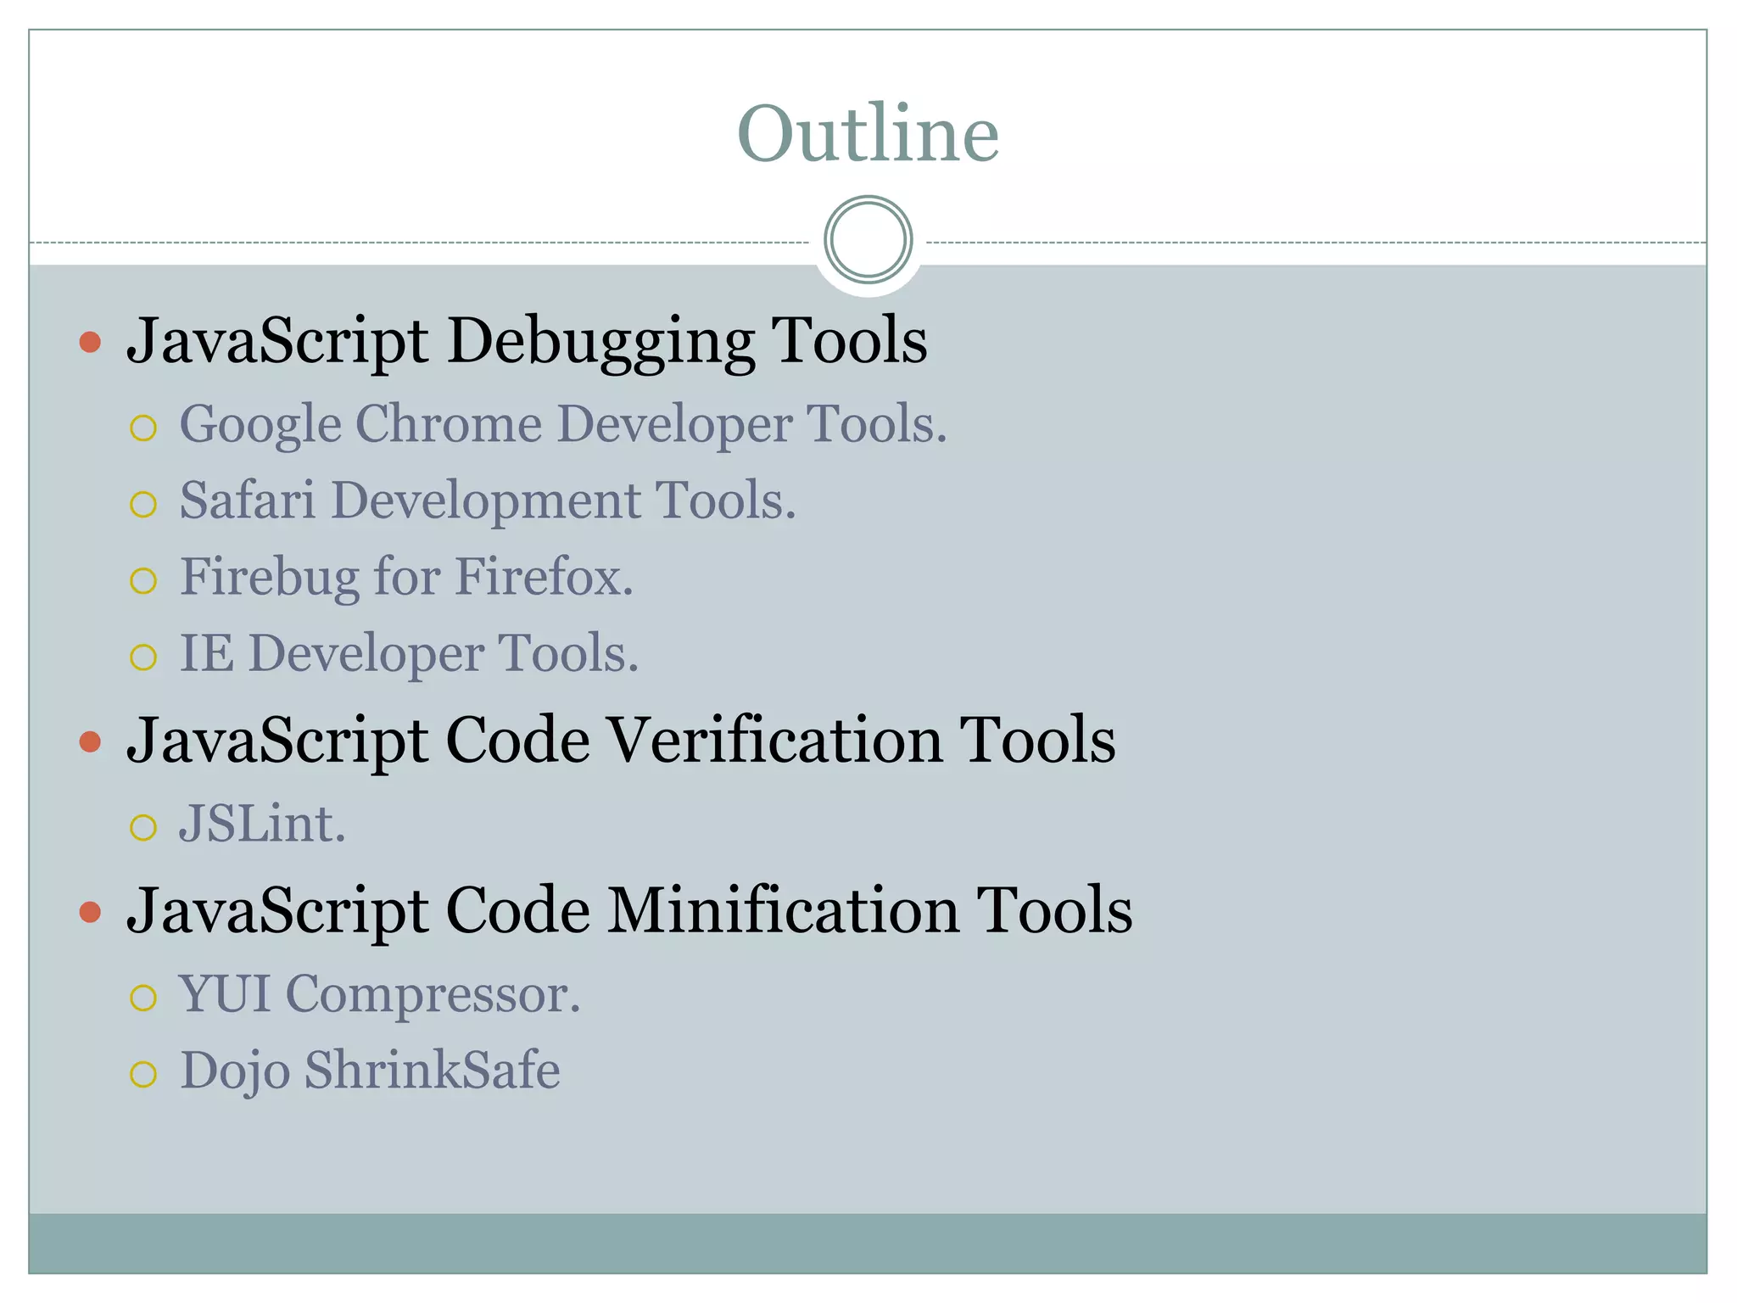The height and width of the screenshot is (1303, 1737).
Task: Click the hollow bullet beside Safari Development Tools
Action: point(143,505)
